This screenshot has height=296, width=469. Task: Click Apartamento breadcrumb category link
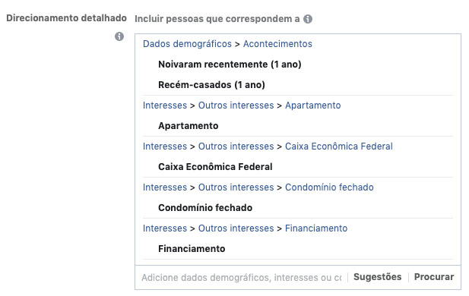313,105
